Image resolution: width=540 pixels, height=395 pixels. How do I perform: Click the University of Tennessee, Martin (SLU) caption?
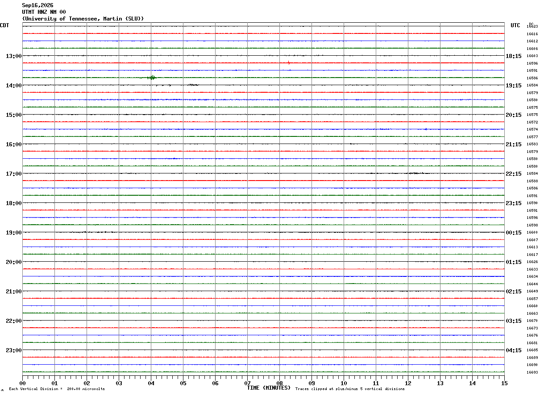click(83, 19)
